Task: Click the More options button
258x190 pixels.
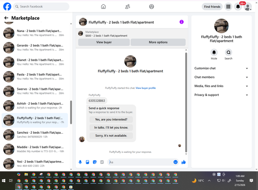Action: tap(158, 42)
